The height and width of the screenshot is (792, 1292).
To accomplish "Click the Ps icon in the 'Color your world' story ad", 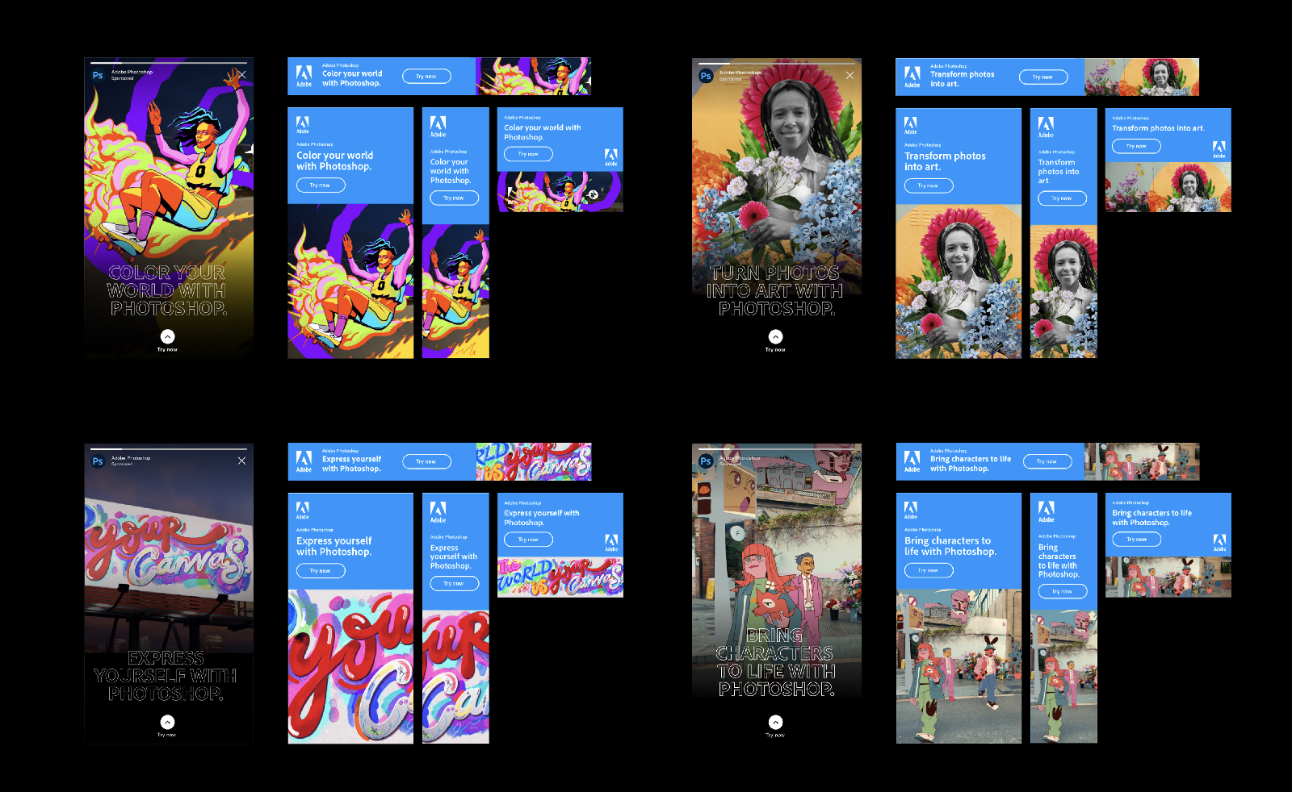I will (98, 76).
